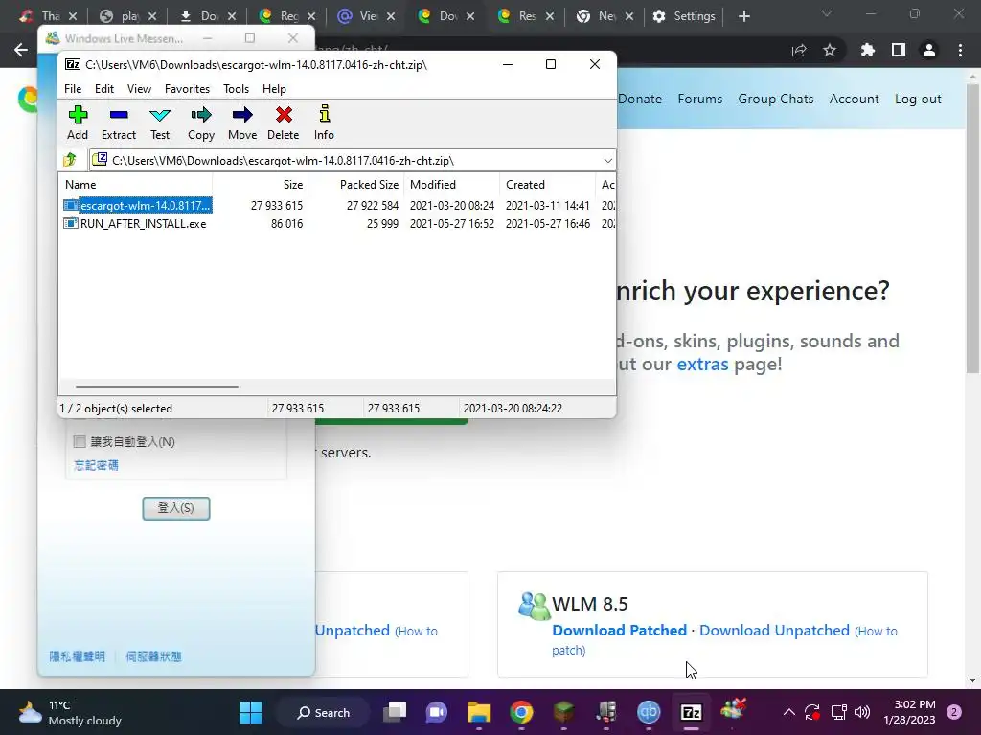981x735 pixels.
Task: Go up one folder level in 7-Zip
Action: 70,160
